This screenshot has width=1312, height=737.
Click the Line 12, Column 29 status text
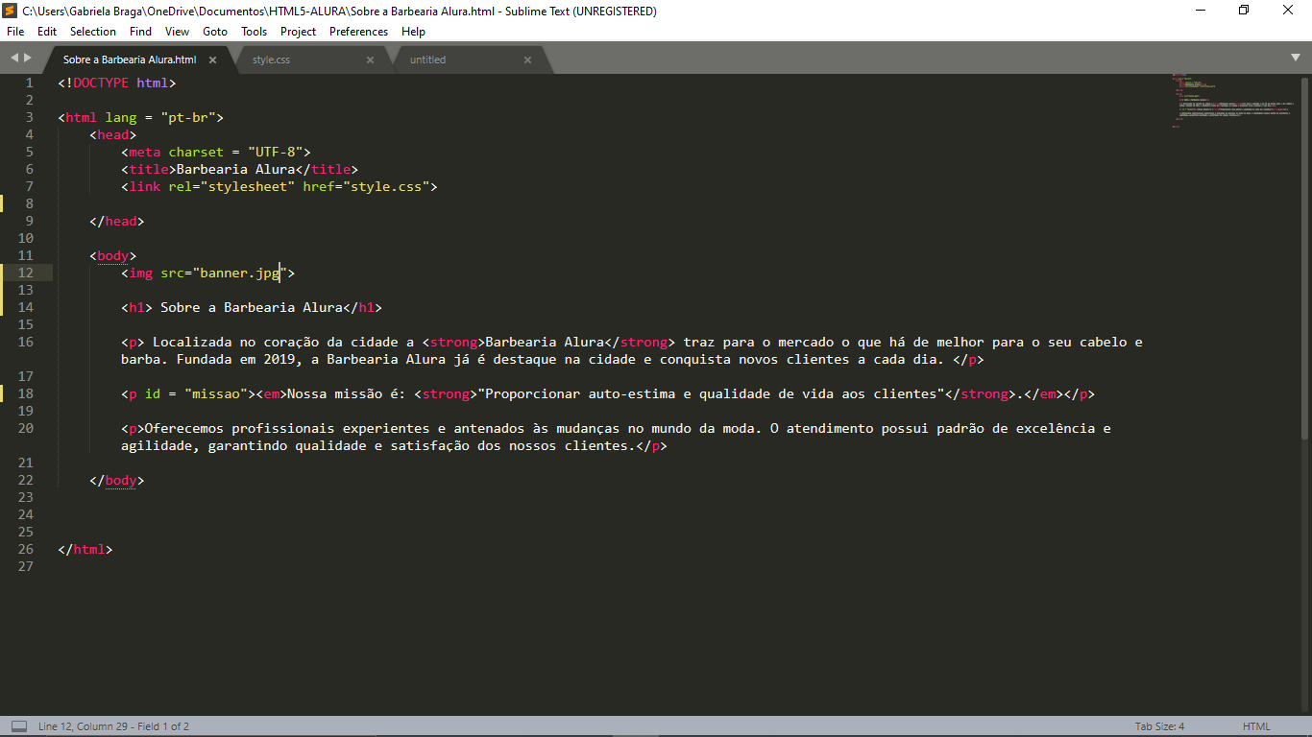113,726
